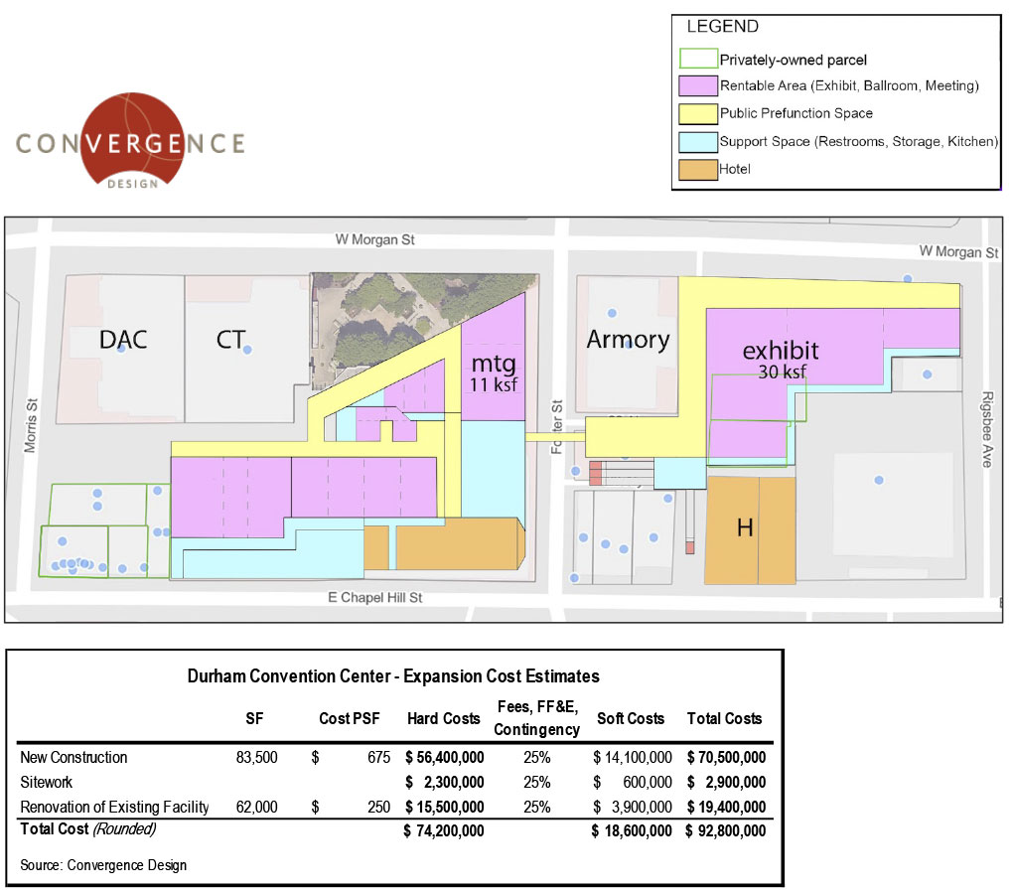Screen dimensions: 1012x894
Task: Click the $14,100,000 soft costs value
Action: click(x=633, y=758)
